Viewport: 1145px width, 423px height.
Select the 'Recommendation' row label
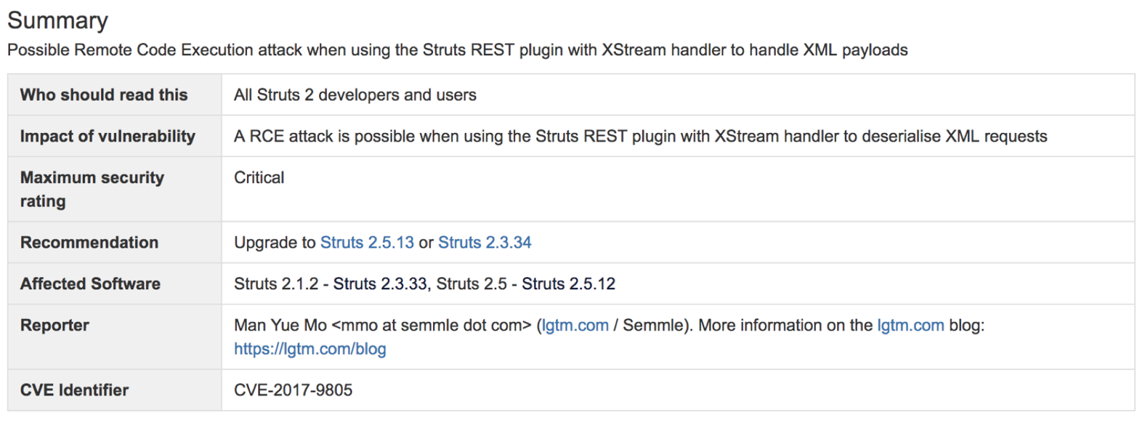89,243
